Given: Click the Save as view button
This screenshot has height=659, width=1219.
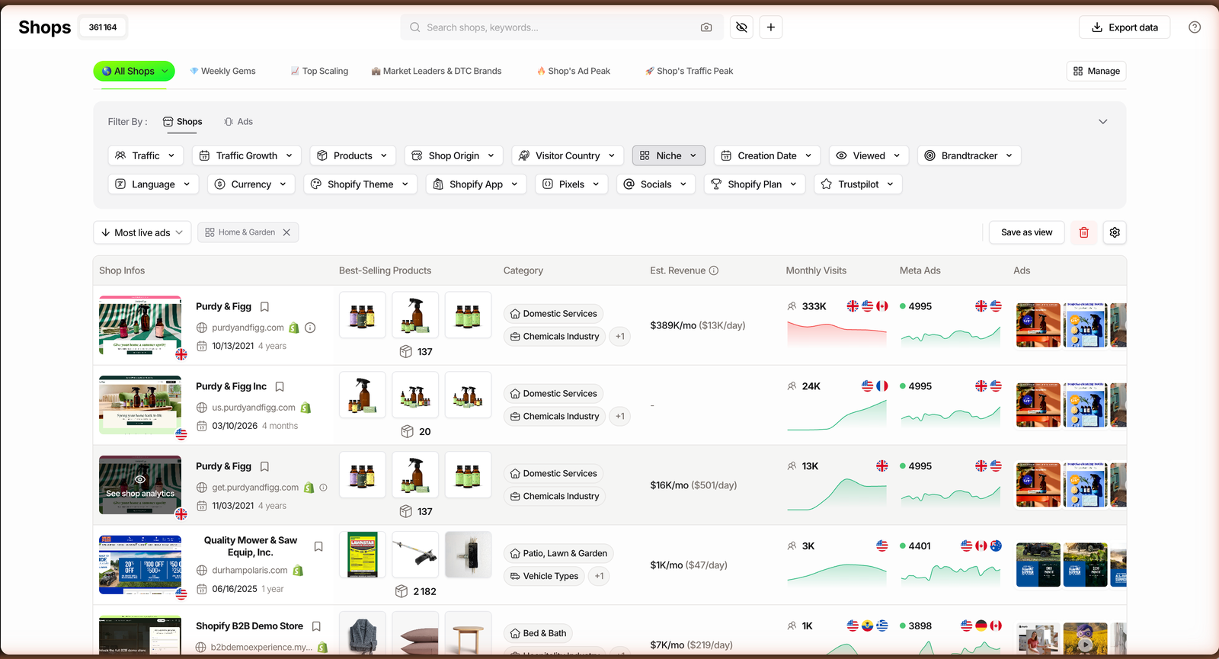Looking at the screenshot, I should 1027,232.
